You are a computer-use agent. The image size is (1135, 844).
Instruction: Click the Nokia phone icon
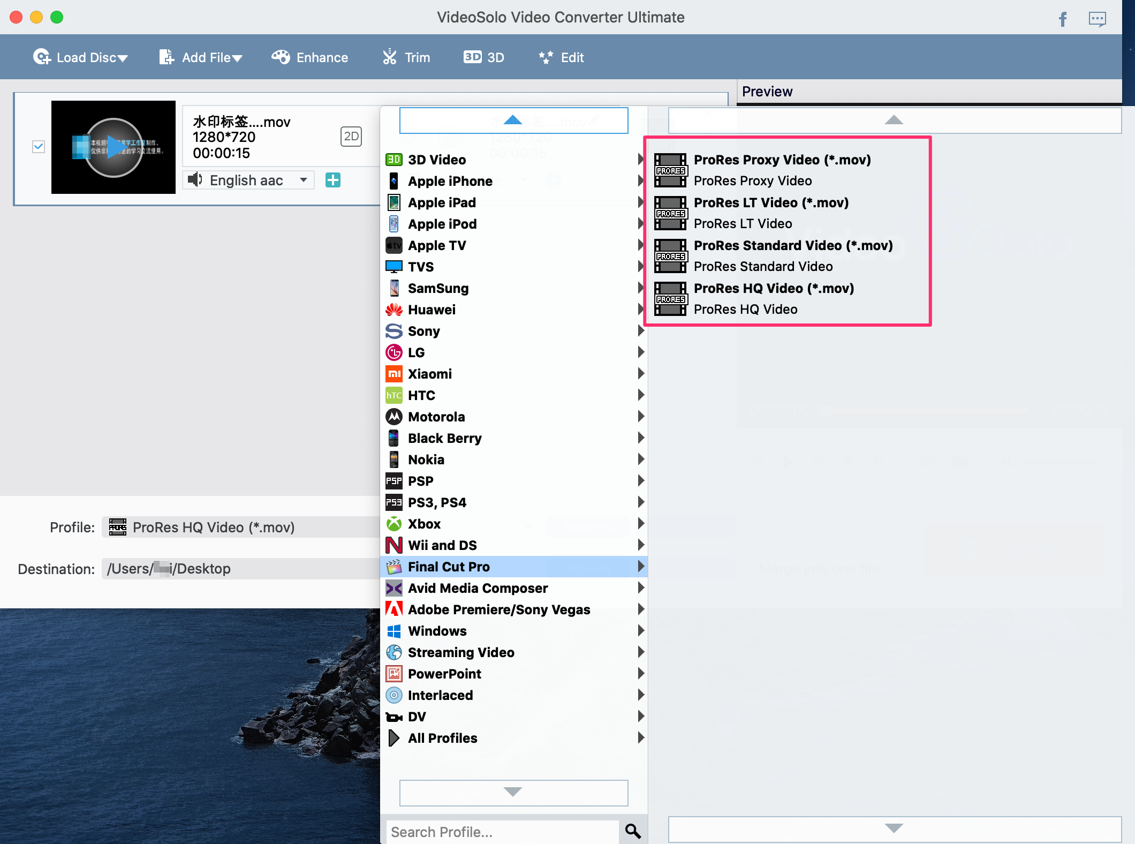pyautogui.click(x=394, y=459)
